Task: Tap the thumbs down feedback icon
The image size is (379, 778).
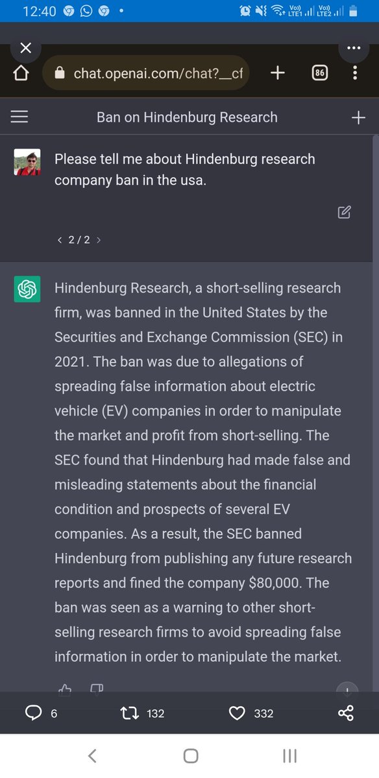Action: 96,689
